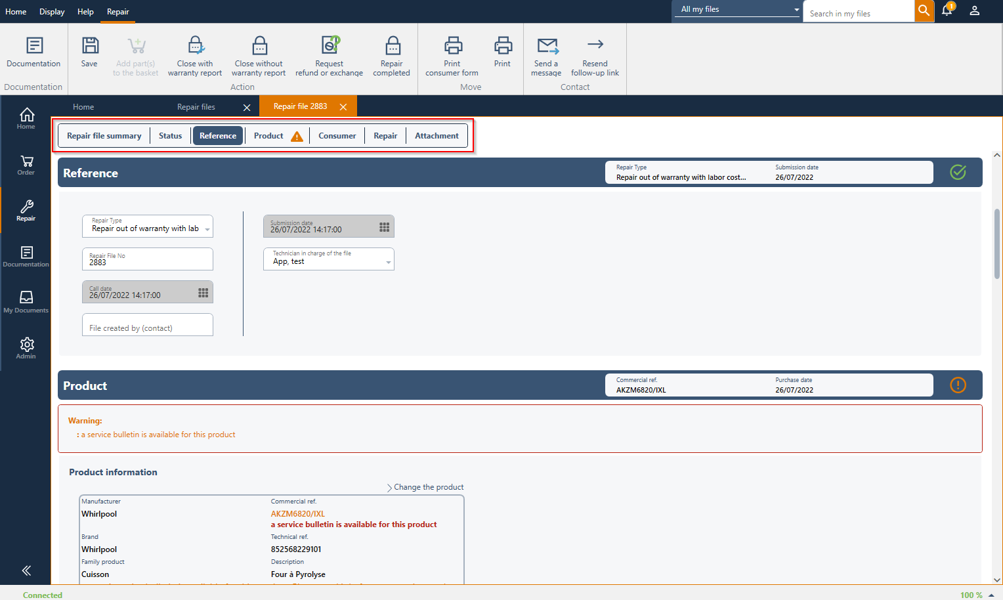Expand Technician in charge of file dropdown
Screen dimensions: 1003x600
[x=389, y=262]
